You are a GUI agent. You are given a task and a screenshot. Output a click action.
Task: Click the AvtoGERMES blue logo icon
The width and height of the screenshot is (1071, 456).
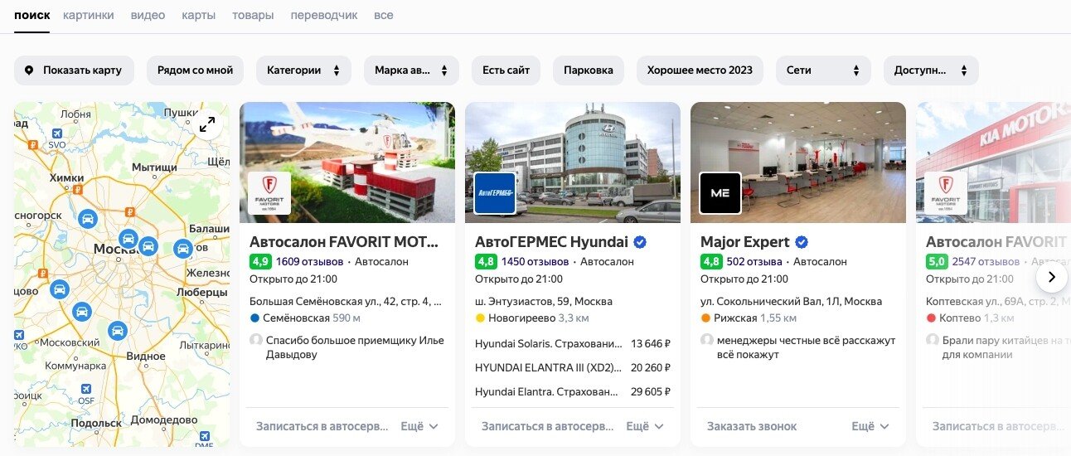tap(495, 193)
